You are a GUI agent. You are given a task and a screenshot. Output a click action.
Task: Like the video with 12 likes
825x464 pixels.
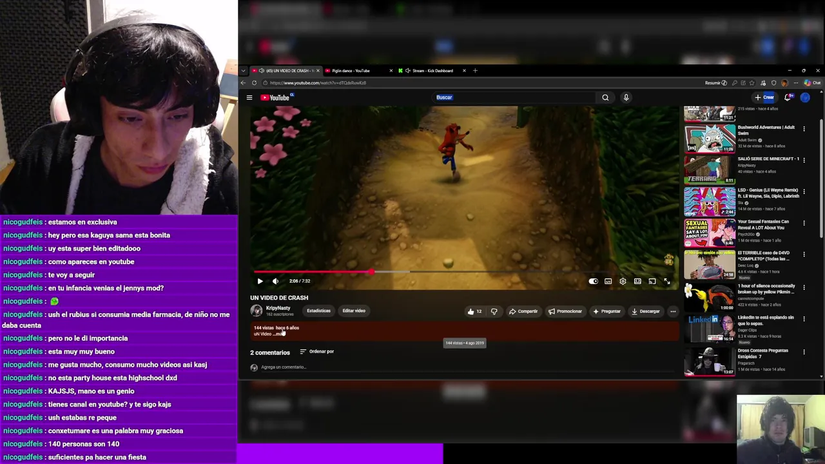click(x=474, y=311)
